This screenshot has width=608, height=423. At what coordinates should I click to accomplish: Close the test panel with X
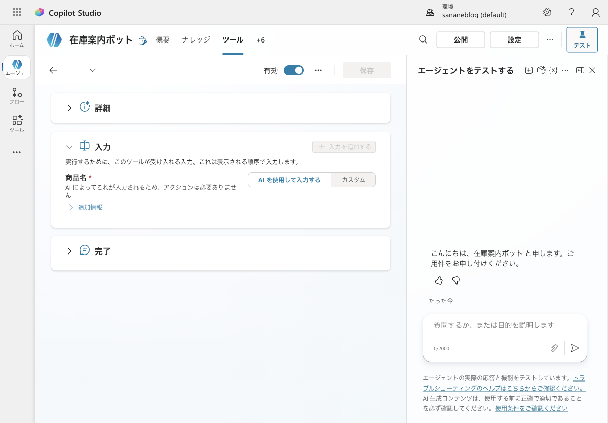click(592, 70)
